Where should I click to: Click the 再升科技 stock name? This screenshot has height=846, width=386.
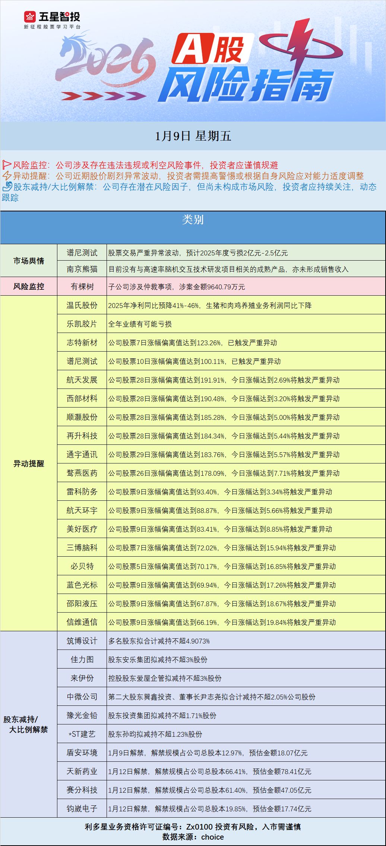tap(82, 435)
